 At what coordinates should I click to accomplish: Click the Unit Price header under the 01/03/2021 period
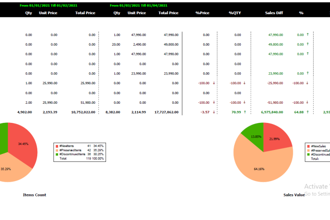coord(137,13)
